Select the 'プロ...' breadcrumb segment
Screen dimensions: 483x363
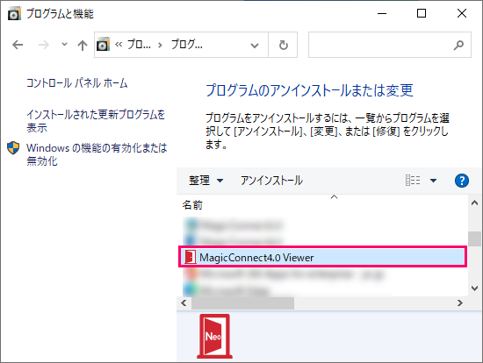point(139,45)
